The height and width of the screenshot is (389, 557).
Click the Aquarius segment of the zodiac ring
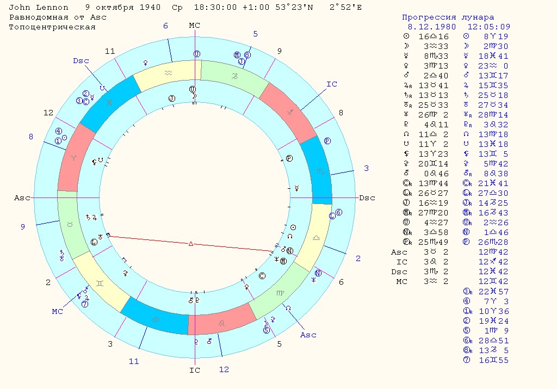[x=168, y=73]
